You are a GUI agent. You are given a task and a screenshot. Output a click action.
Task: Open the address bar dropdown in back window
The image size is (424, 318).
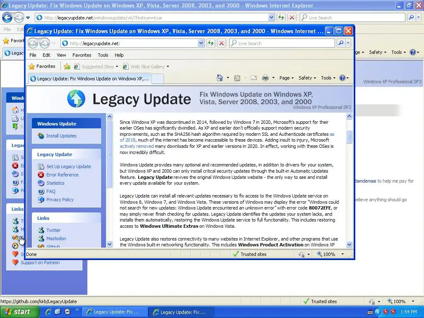click(272, 17)
